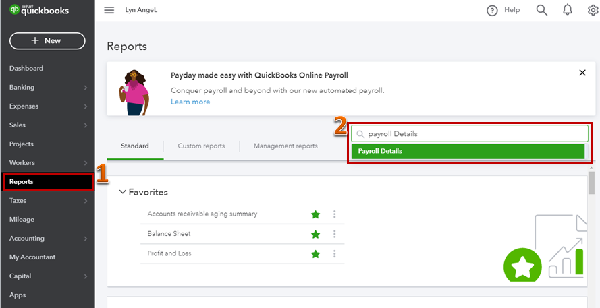Open My Accountant in the sidebar
The image size is (600, 308).
[32, 257]
